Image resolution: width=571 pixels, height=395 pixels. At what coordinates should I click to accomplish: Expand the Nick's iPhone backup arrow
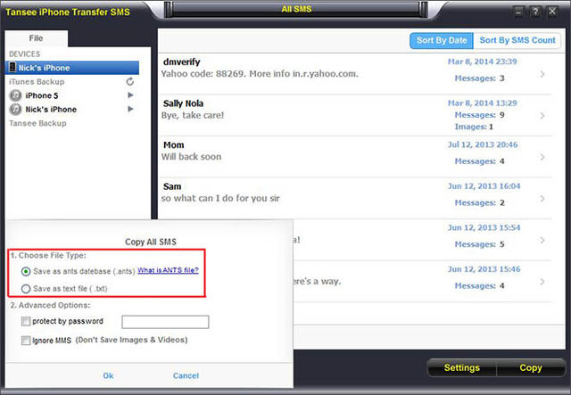coord(130,109)
